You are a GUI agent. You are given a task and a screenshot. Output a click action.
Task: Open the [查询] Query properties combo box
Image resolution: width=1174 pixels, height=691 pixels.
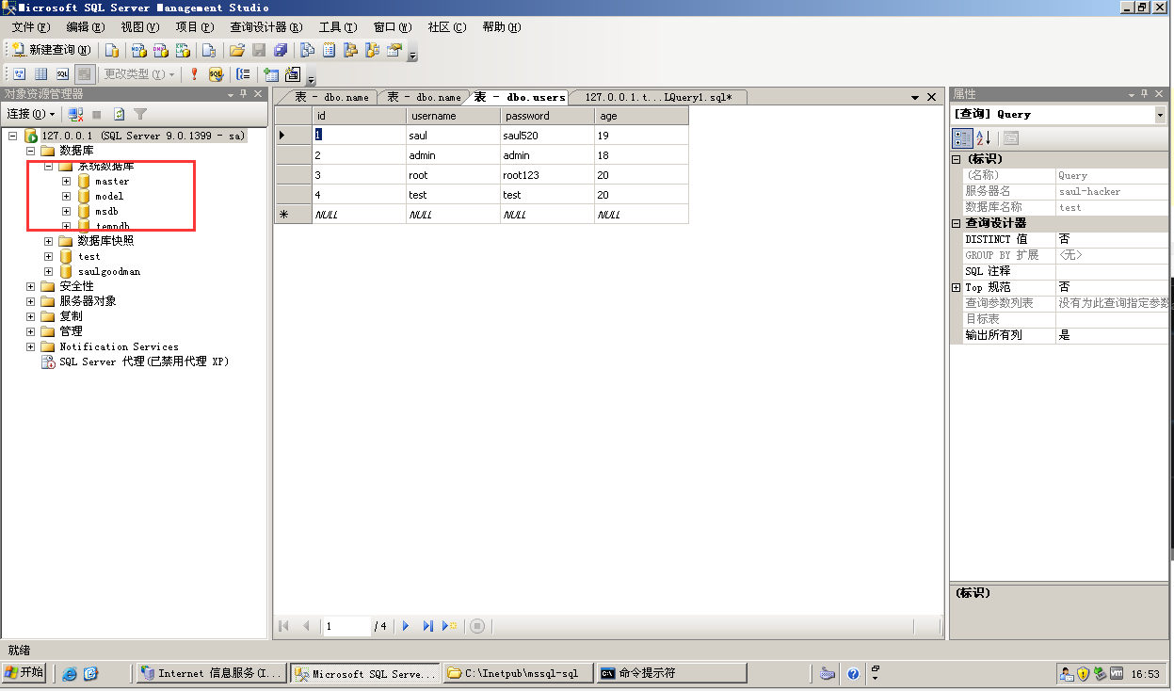(x=1059, y=114)
